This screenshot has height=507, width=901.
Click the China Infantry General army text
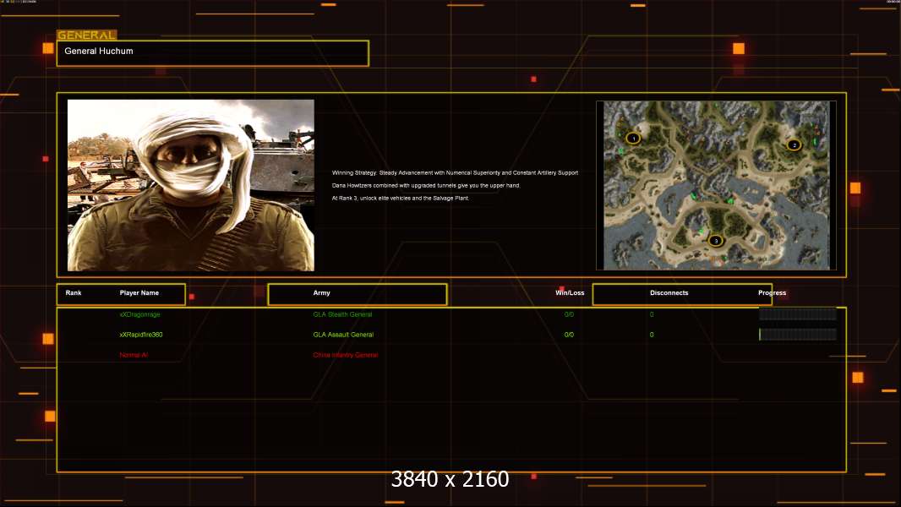point(346,355)
